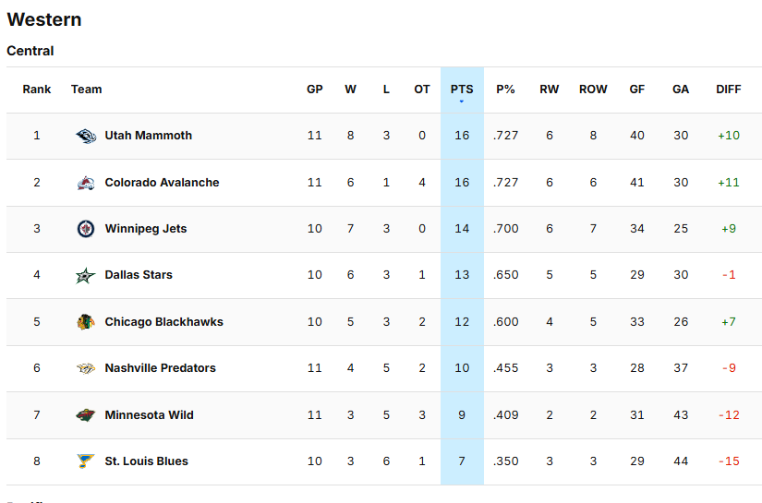Sort by the Team column header
This screenshot has height=503, width=762.
pos(86,90)
